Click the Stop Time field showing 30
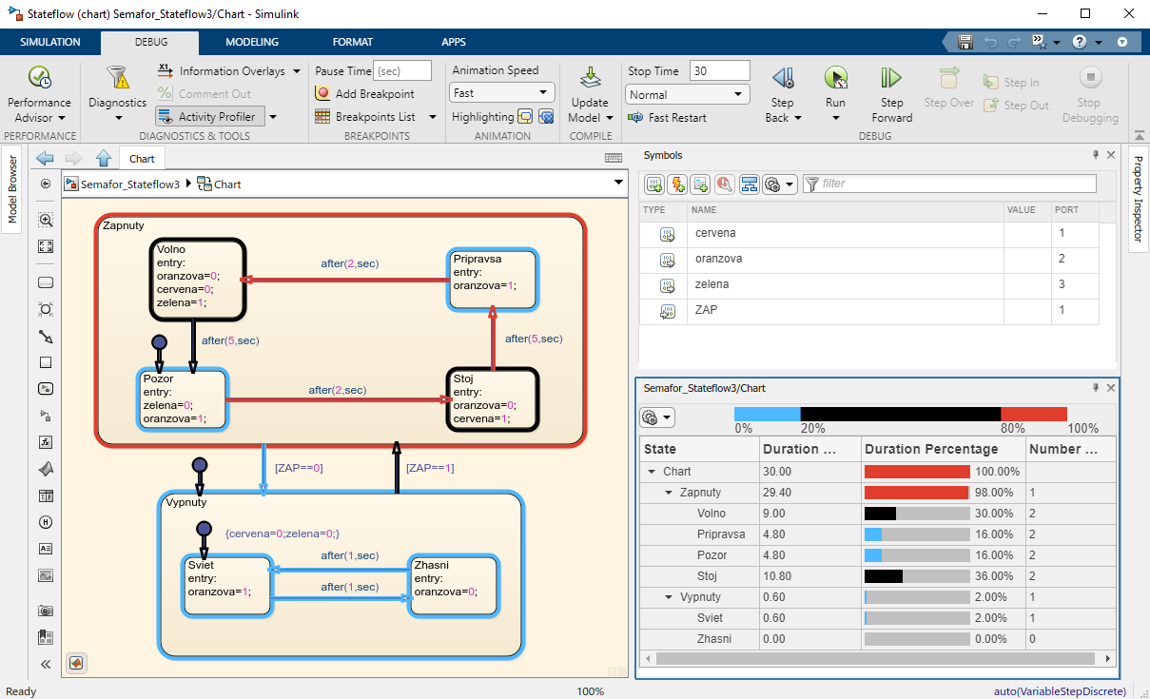Viewport: 1150px width, 699px height. pyautogui.click(x=720, y=71)
